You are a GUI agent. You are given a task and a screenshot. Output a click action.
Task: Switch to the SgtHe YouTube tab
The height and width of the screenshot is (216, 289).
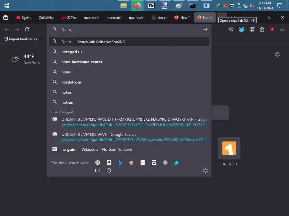point(24,17)
